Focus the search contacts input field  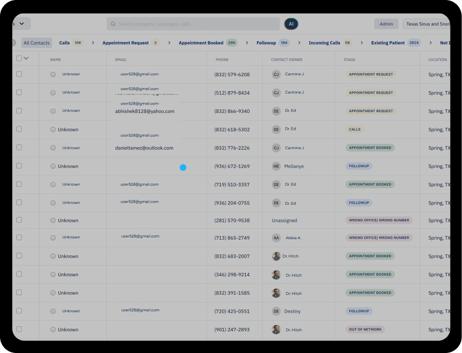point(193,24)
